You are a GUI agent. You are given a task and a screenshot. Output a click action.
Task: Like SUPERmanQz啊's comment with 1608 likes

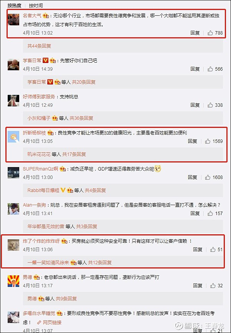click(208, 177)
